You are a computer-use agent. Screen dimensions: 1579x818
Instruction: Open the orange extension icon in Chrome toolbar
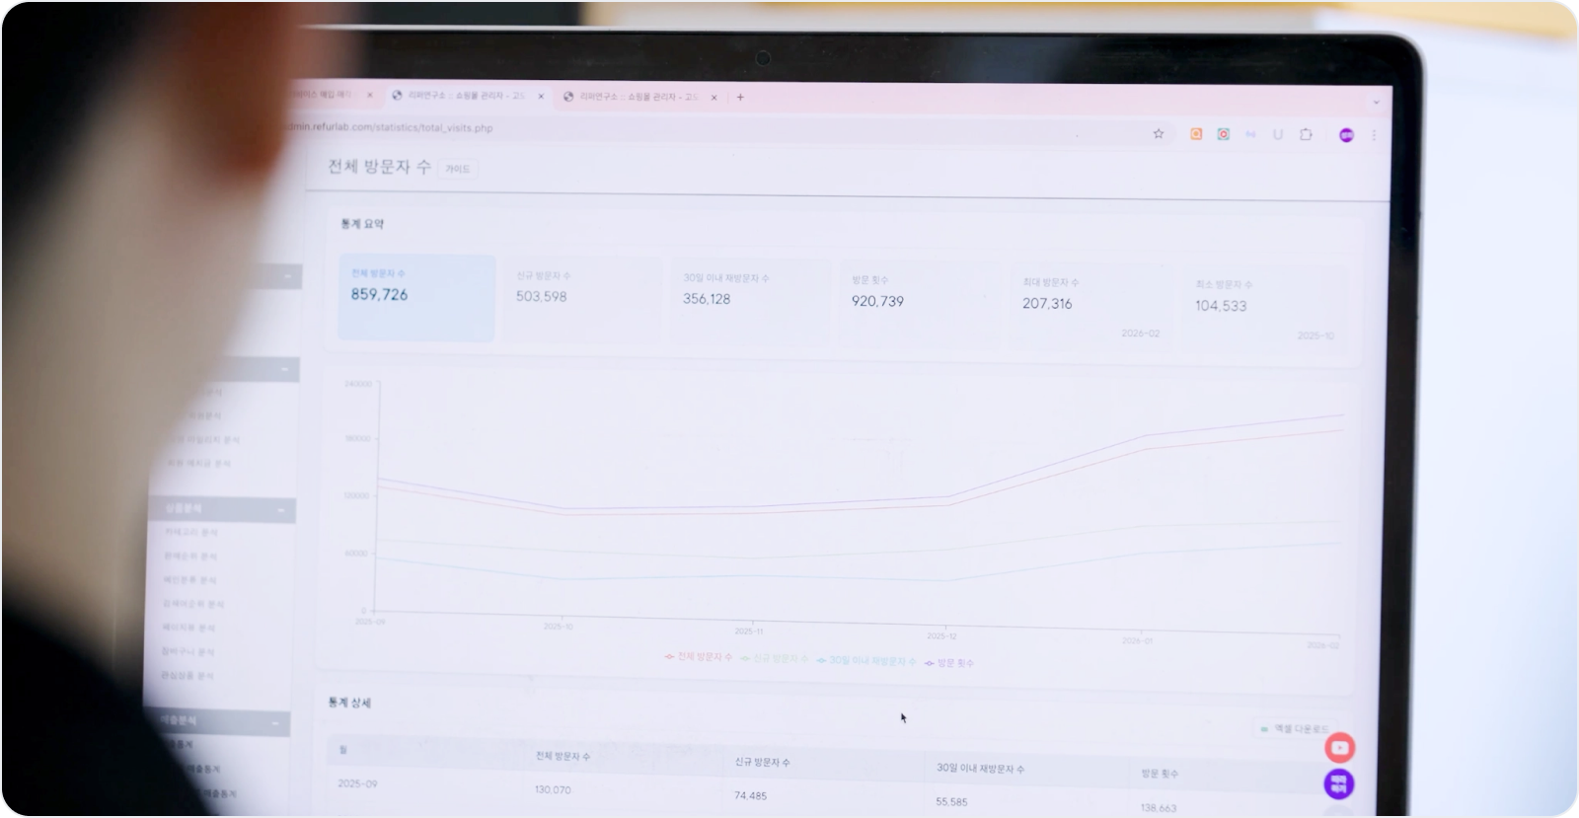point(1196,134)
